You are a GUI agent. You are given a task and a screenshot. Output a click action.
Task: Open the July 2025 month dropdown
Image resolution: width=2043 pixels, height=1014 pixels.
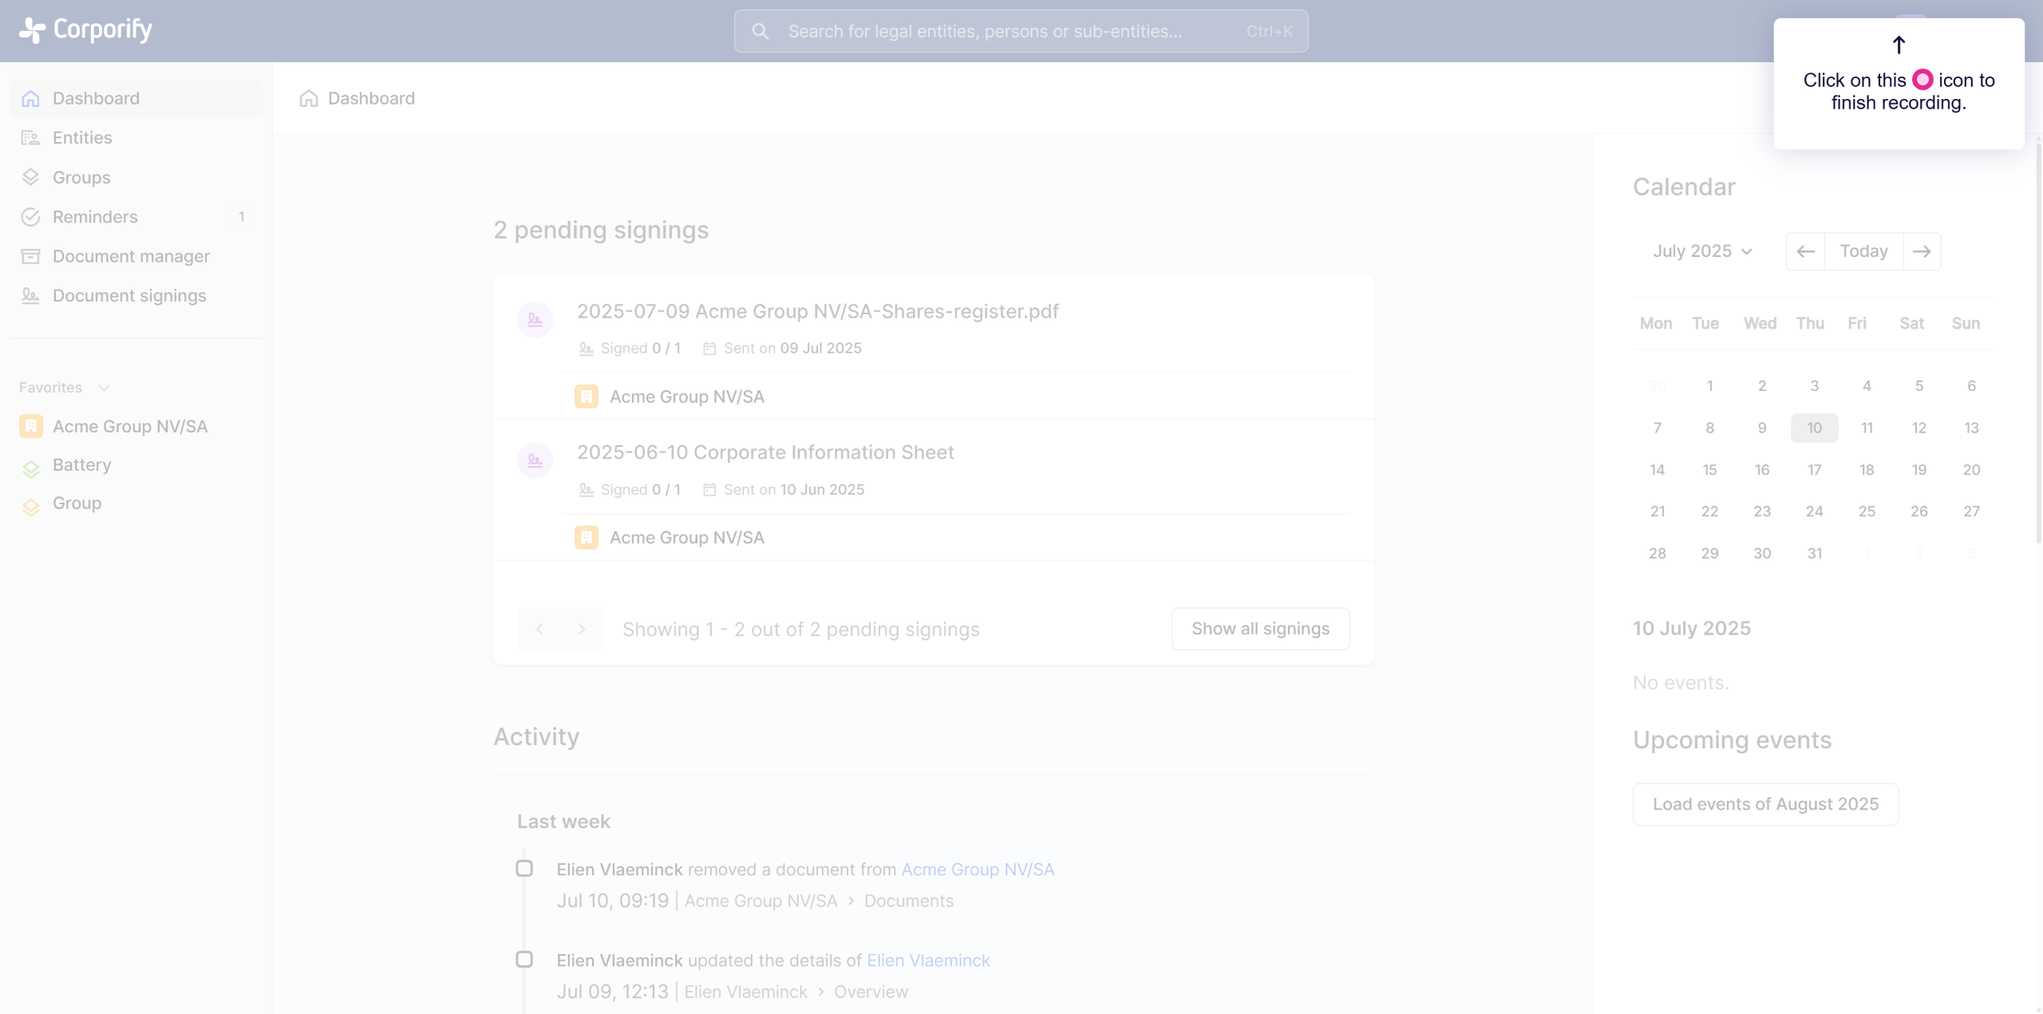point(1702,251)
